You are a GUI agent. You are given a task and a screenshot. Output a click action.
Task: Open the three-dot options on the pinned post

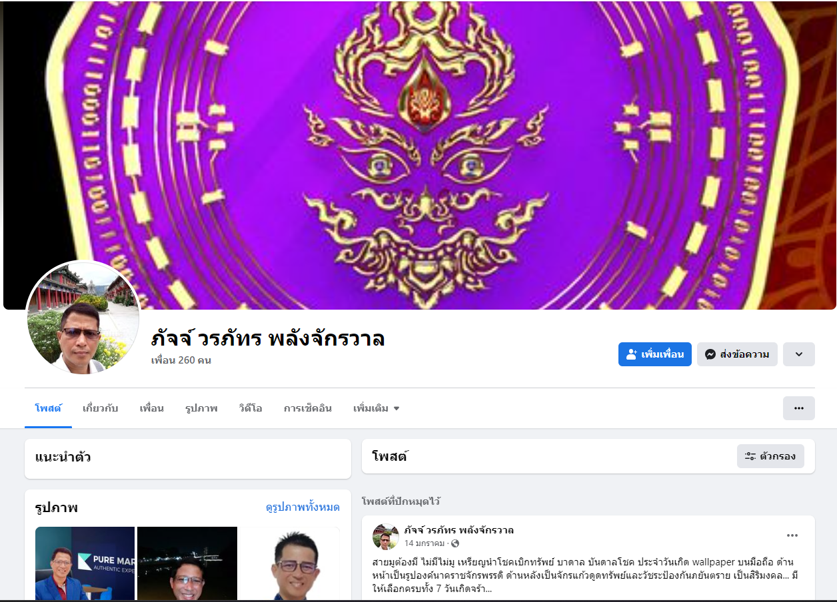(x=792, y=535)
